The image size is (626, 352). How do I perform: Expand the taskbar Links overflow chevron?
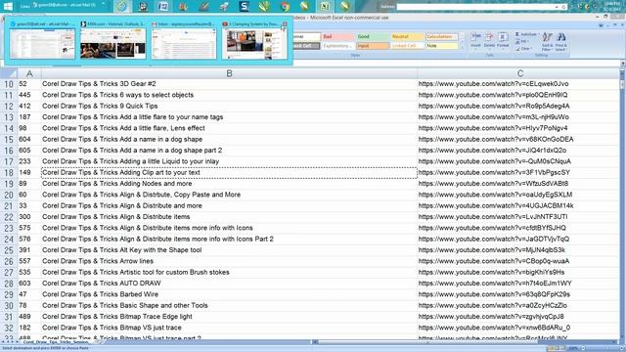point(103,4)
